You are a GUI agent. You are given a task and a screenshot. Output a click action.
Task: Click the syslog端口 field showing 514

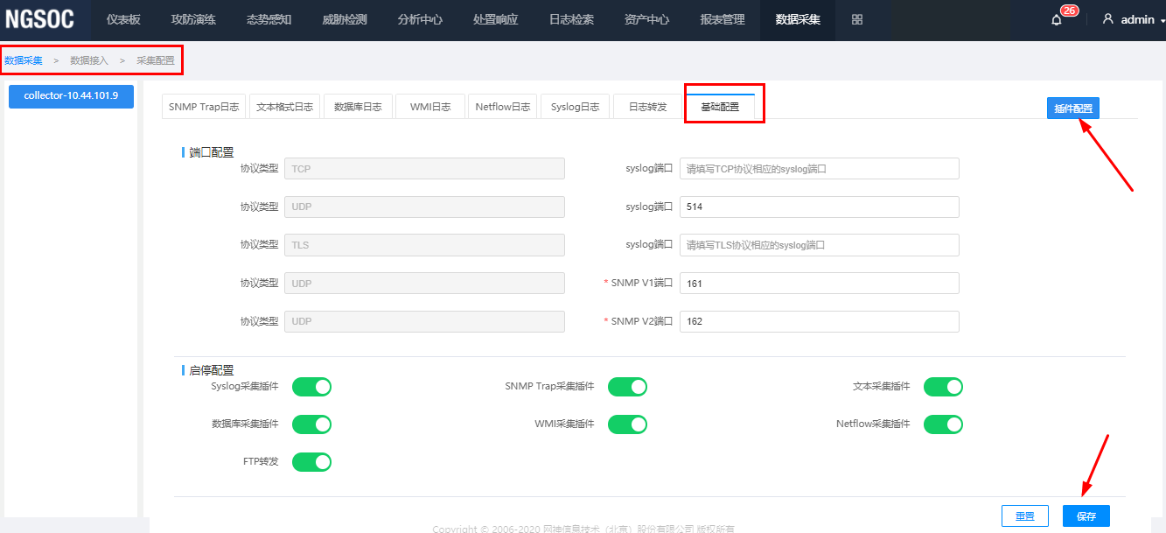tap(820, 207)
